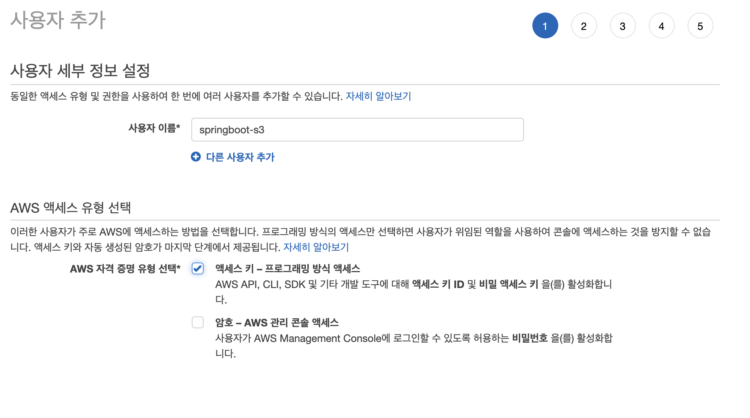This screenshot has height=418, width=750.
Task: Click the 암호 – AWS 관리 콘솔 액세스 label
Action: point(277,322)
